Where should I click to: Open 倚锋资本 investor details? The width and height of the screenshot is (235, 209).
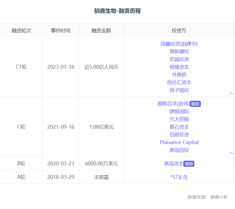(x=179, y=67)
